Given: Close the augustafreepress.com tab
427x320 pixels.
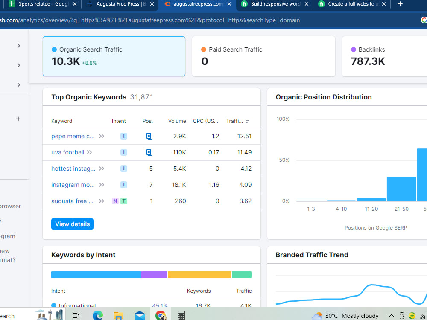Looking at the screenshot, I should click(229, 4).
